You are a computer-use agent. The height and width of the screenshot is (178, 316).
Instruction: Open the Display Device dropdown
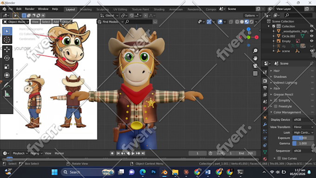click(303, 119)
